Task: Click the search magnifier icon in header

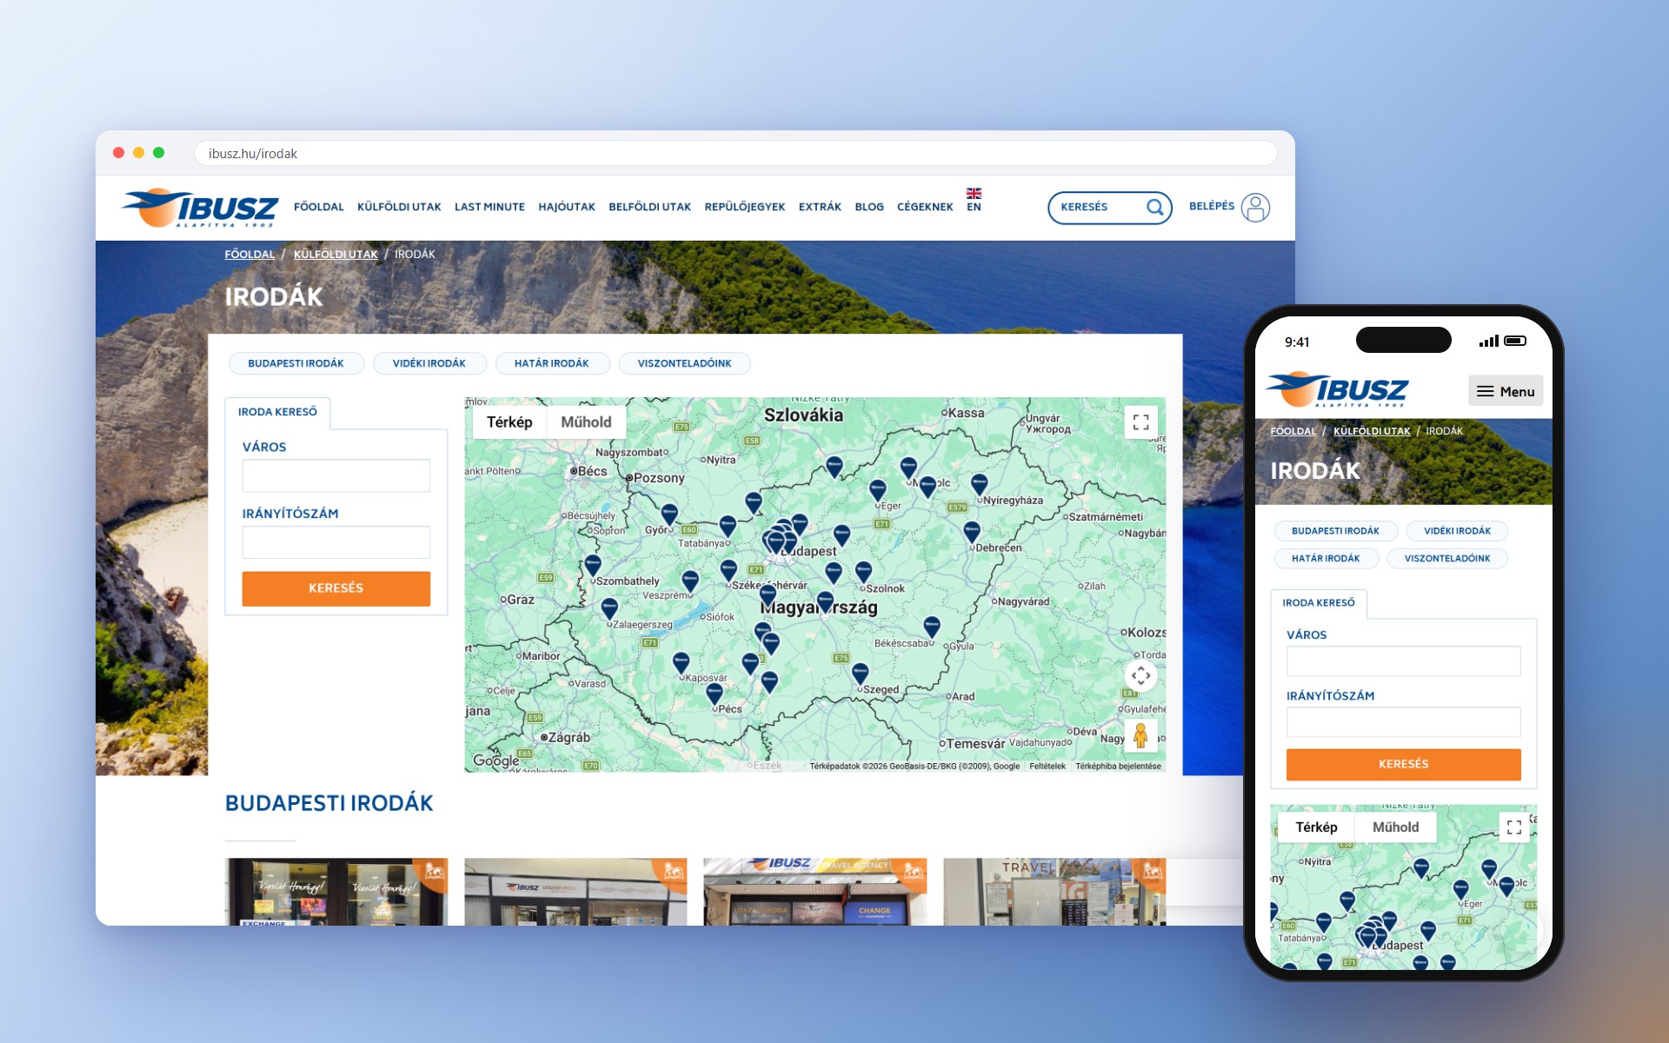Action: [x=1154, y=208]
